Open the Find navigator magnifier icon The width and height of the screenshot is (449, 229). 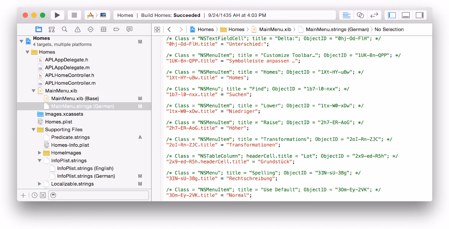point(65,29)
